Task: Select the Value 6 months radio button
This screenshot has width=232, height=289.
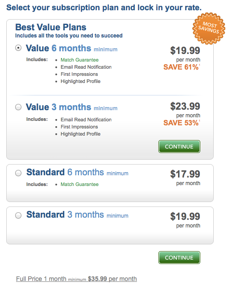Action: coord(18,48)
